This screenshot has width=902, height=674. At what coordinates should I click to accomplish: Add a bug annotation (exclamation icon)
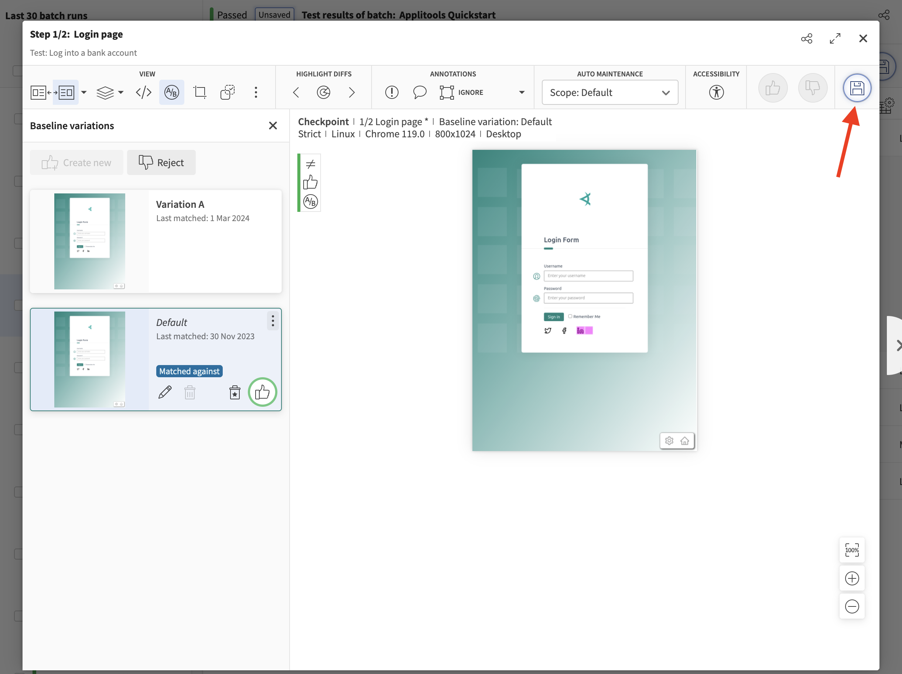point(392,93)
